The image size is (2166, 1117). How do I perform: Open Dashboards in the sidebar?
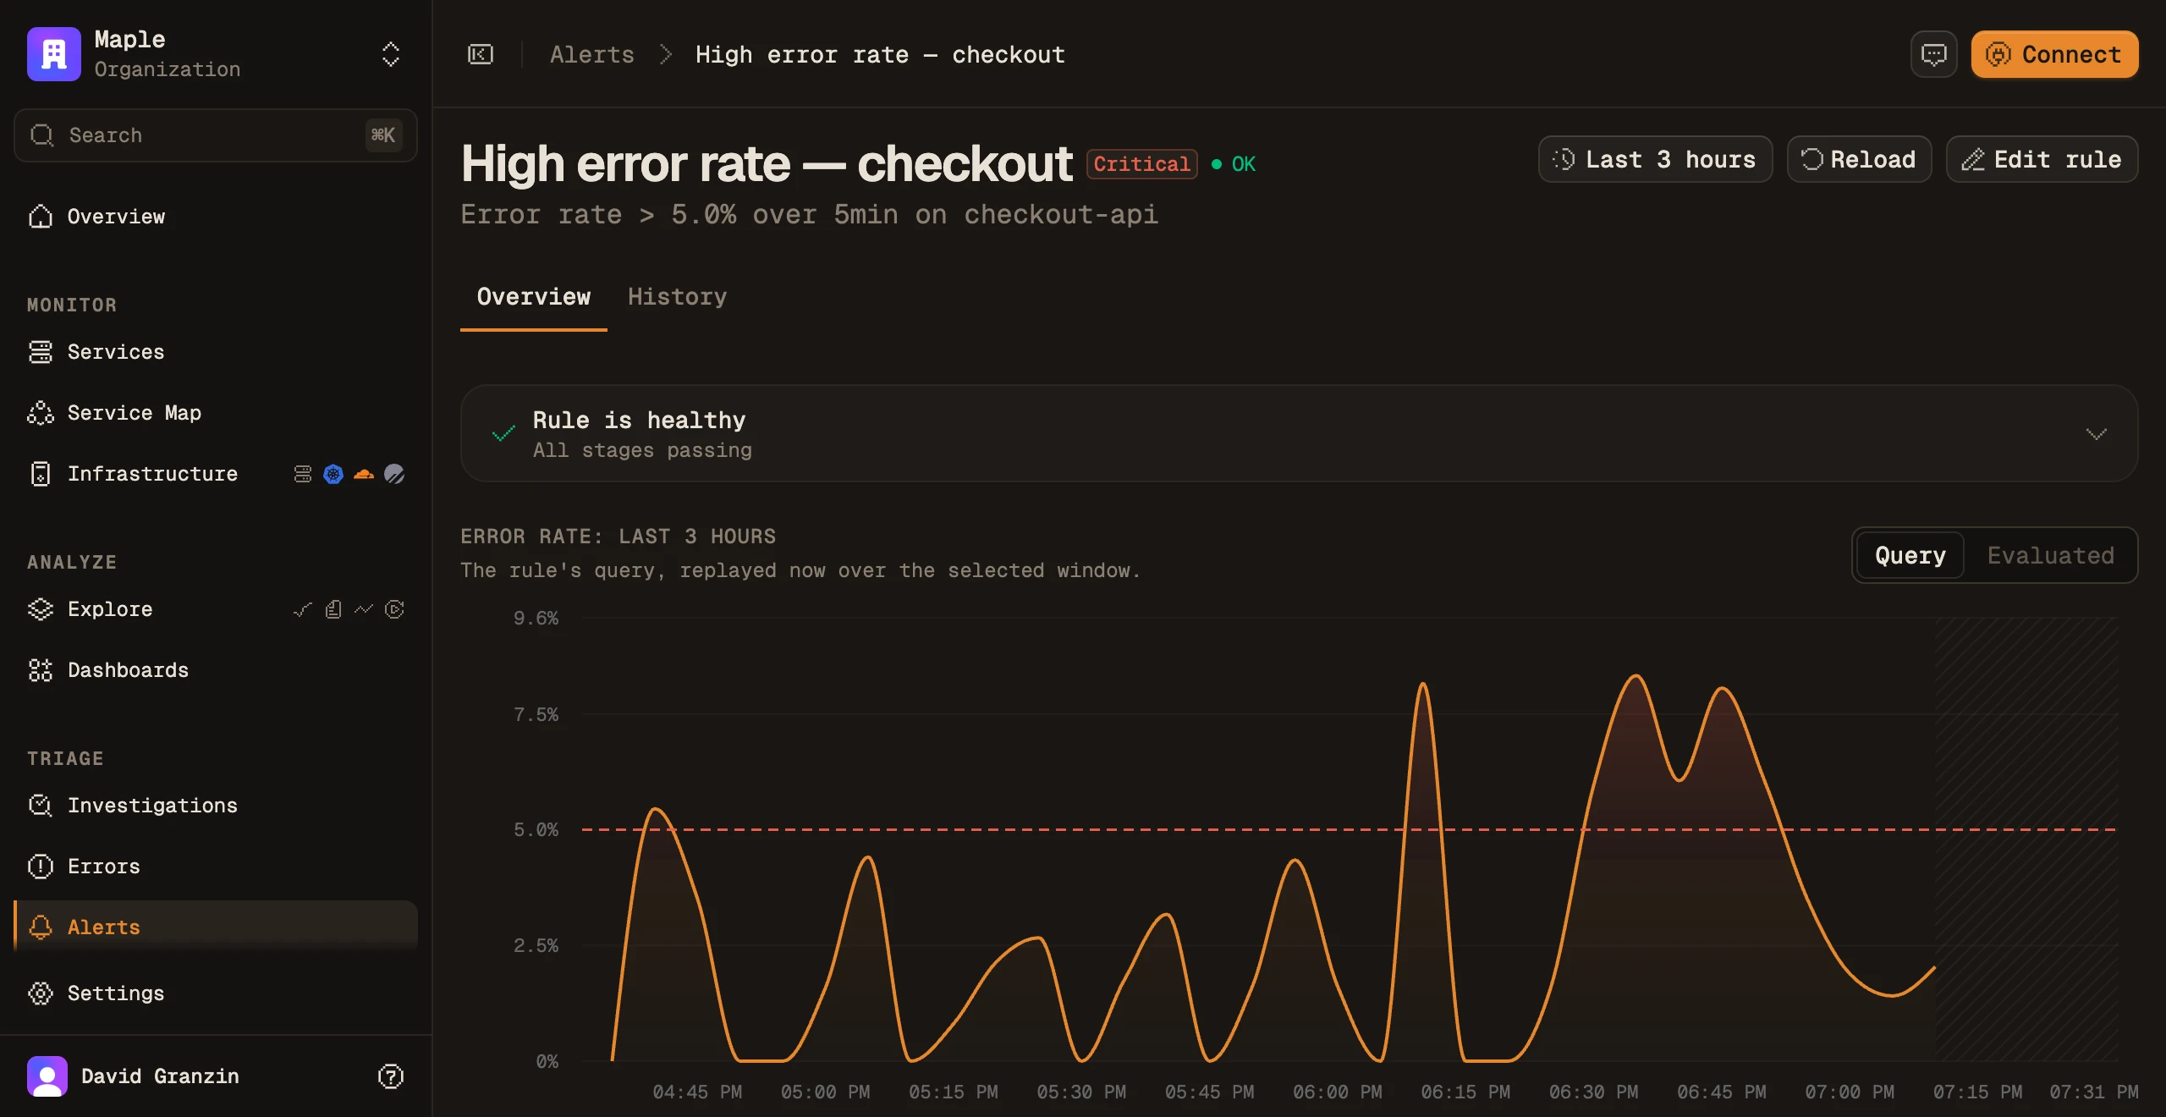(x=216, y=670)
